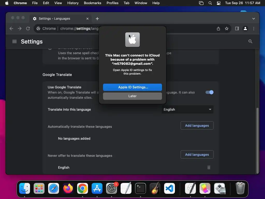Click the Google Translate section heading
Screen dimensions: 265x199
click(57, 75)
